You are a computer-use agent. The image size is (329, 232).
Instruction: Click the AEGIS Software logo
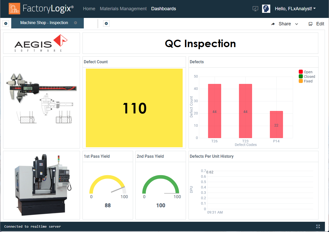coord(41,43)
